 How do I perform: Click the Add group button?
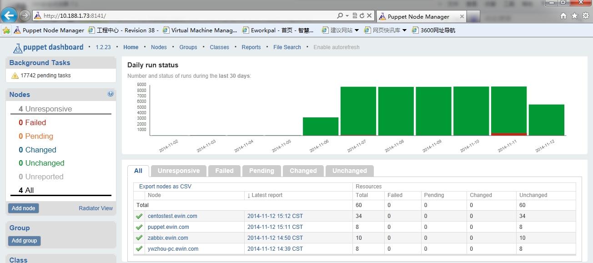(x=24, y=241)
